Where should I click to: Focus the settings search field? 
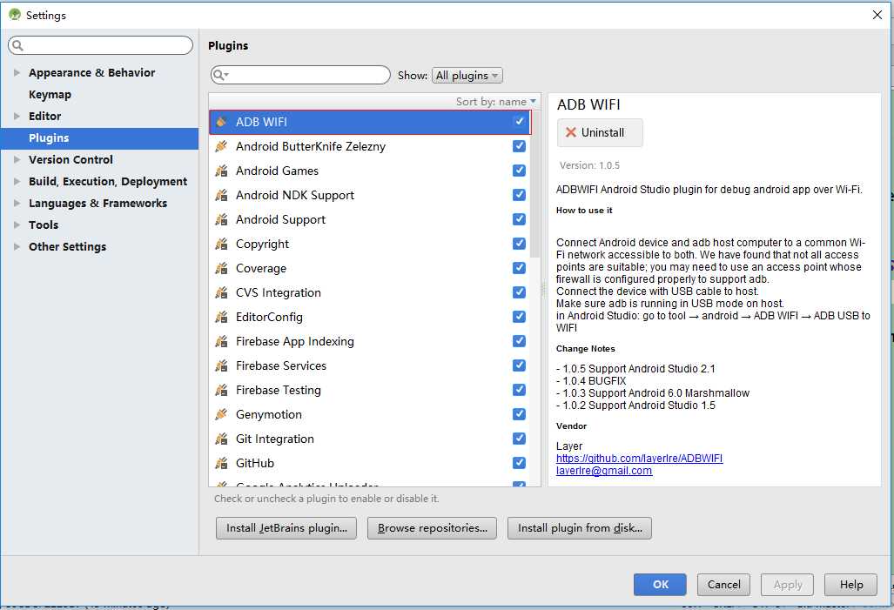(101, 45)
